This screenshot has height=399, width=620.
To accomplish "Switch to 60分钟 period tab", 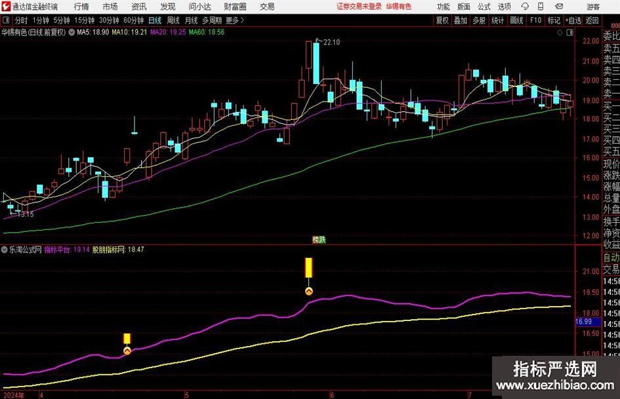I will (133, 20).
